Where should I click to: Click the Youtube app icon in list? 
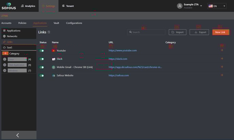[x=53, y=50]
